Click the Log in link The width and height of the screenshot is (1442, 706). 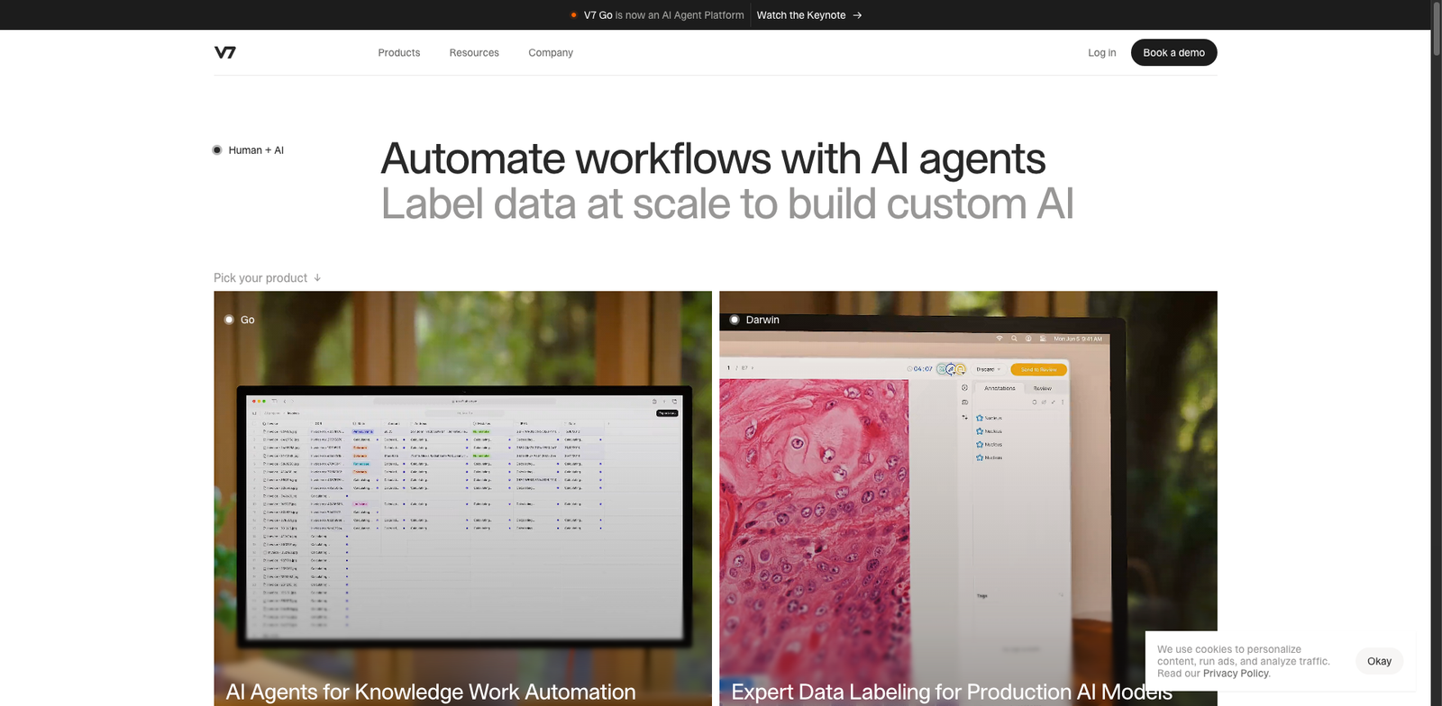coord(1101,53)
